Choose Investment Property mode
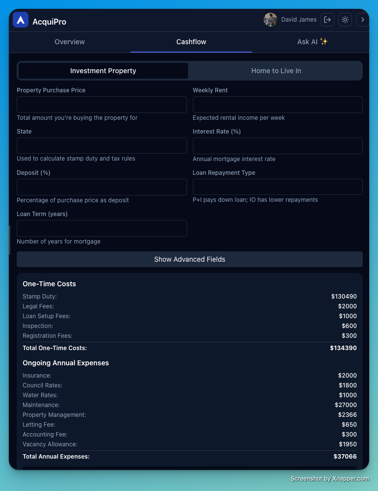This screenshot has width=378, height=491. tap(103, 71)
